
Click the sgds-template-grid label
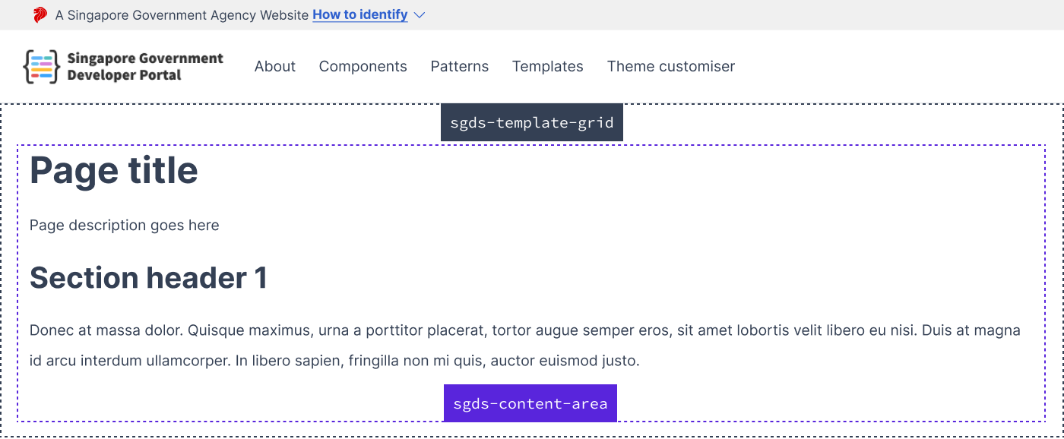tap(532, 122)
